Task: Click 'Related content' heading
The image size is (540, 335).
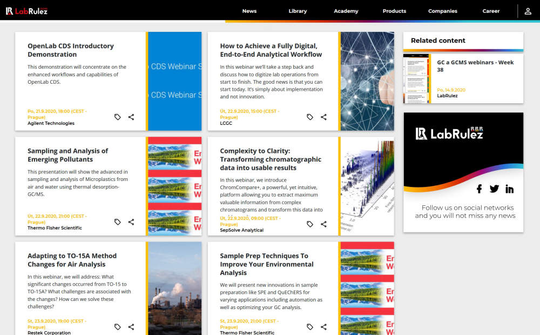Action: pos(438,41)
